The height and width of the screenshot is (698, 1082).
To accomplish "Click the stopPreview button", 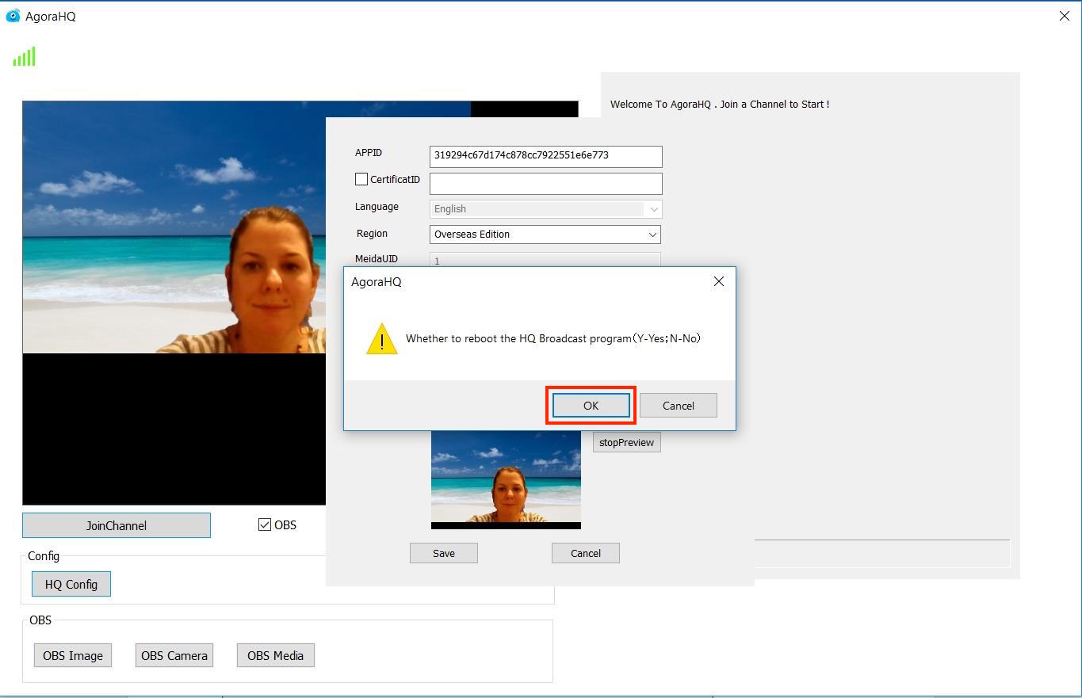I will coord(626,442).
